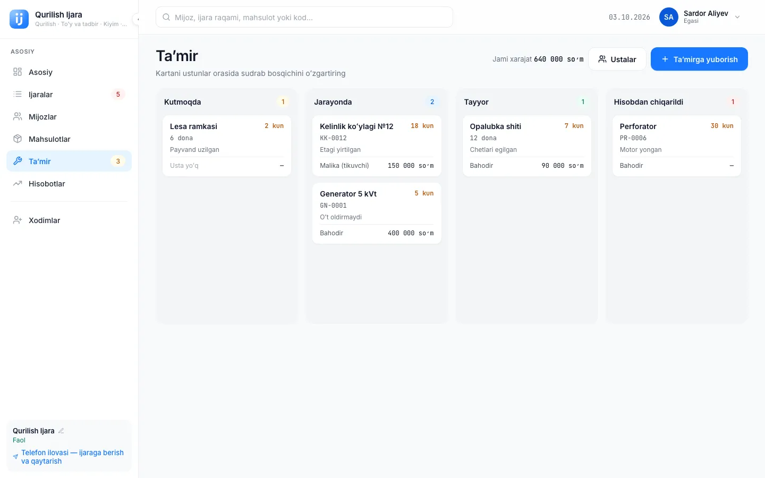Open the Perforator PR-0006 card
Image resolution: width=765 pixels, height=478 pixels.
[676, 146]
